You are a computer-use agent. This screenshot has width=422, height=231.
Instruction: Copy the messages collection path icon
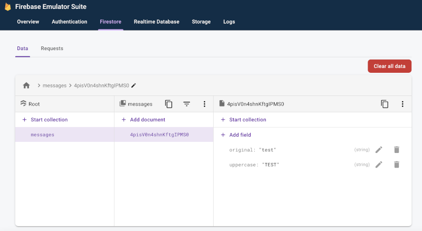click(169, 104)
